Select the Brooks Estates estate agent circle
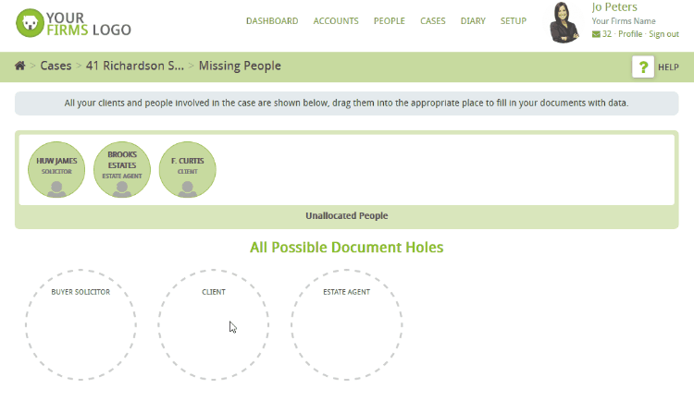 [x=122, y=169]
